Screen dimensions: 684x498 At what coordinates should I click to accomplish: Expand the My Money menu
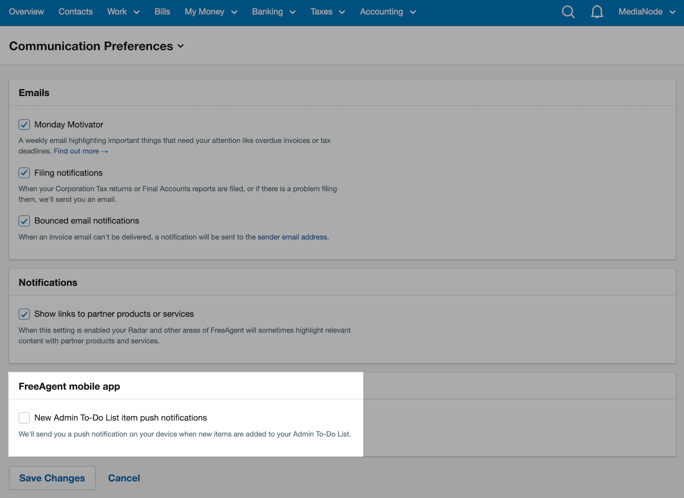point(211,12)
